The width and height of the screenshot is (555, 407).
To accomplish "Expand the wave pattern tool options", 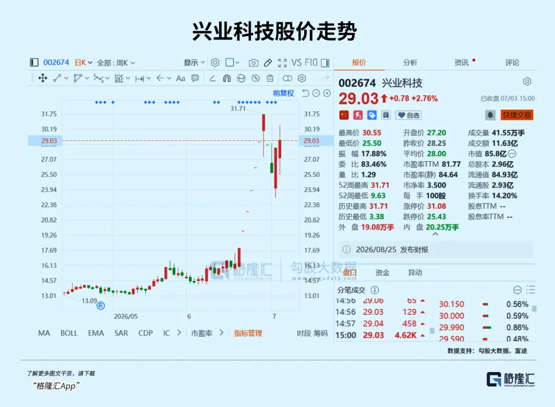I will [107, 78].
